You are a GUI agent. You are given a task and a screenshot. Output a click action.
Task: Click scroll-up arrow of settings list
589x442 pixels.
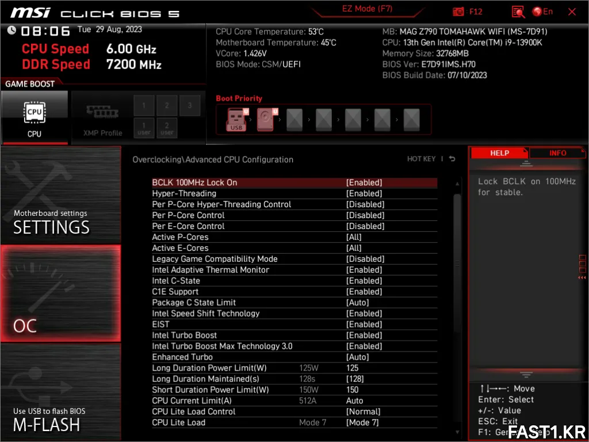click(x=457, y=184)
